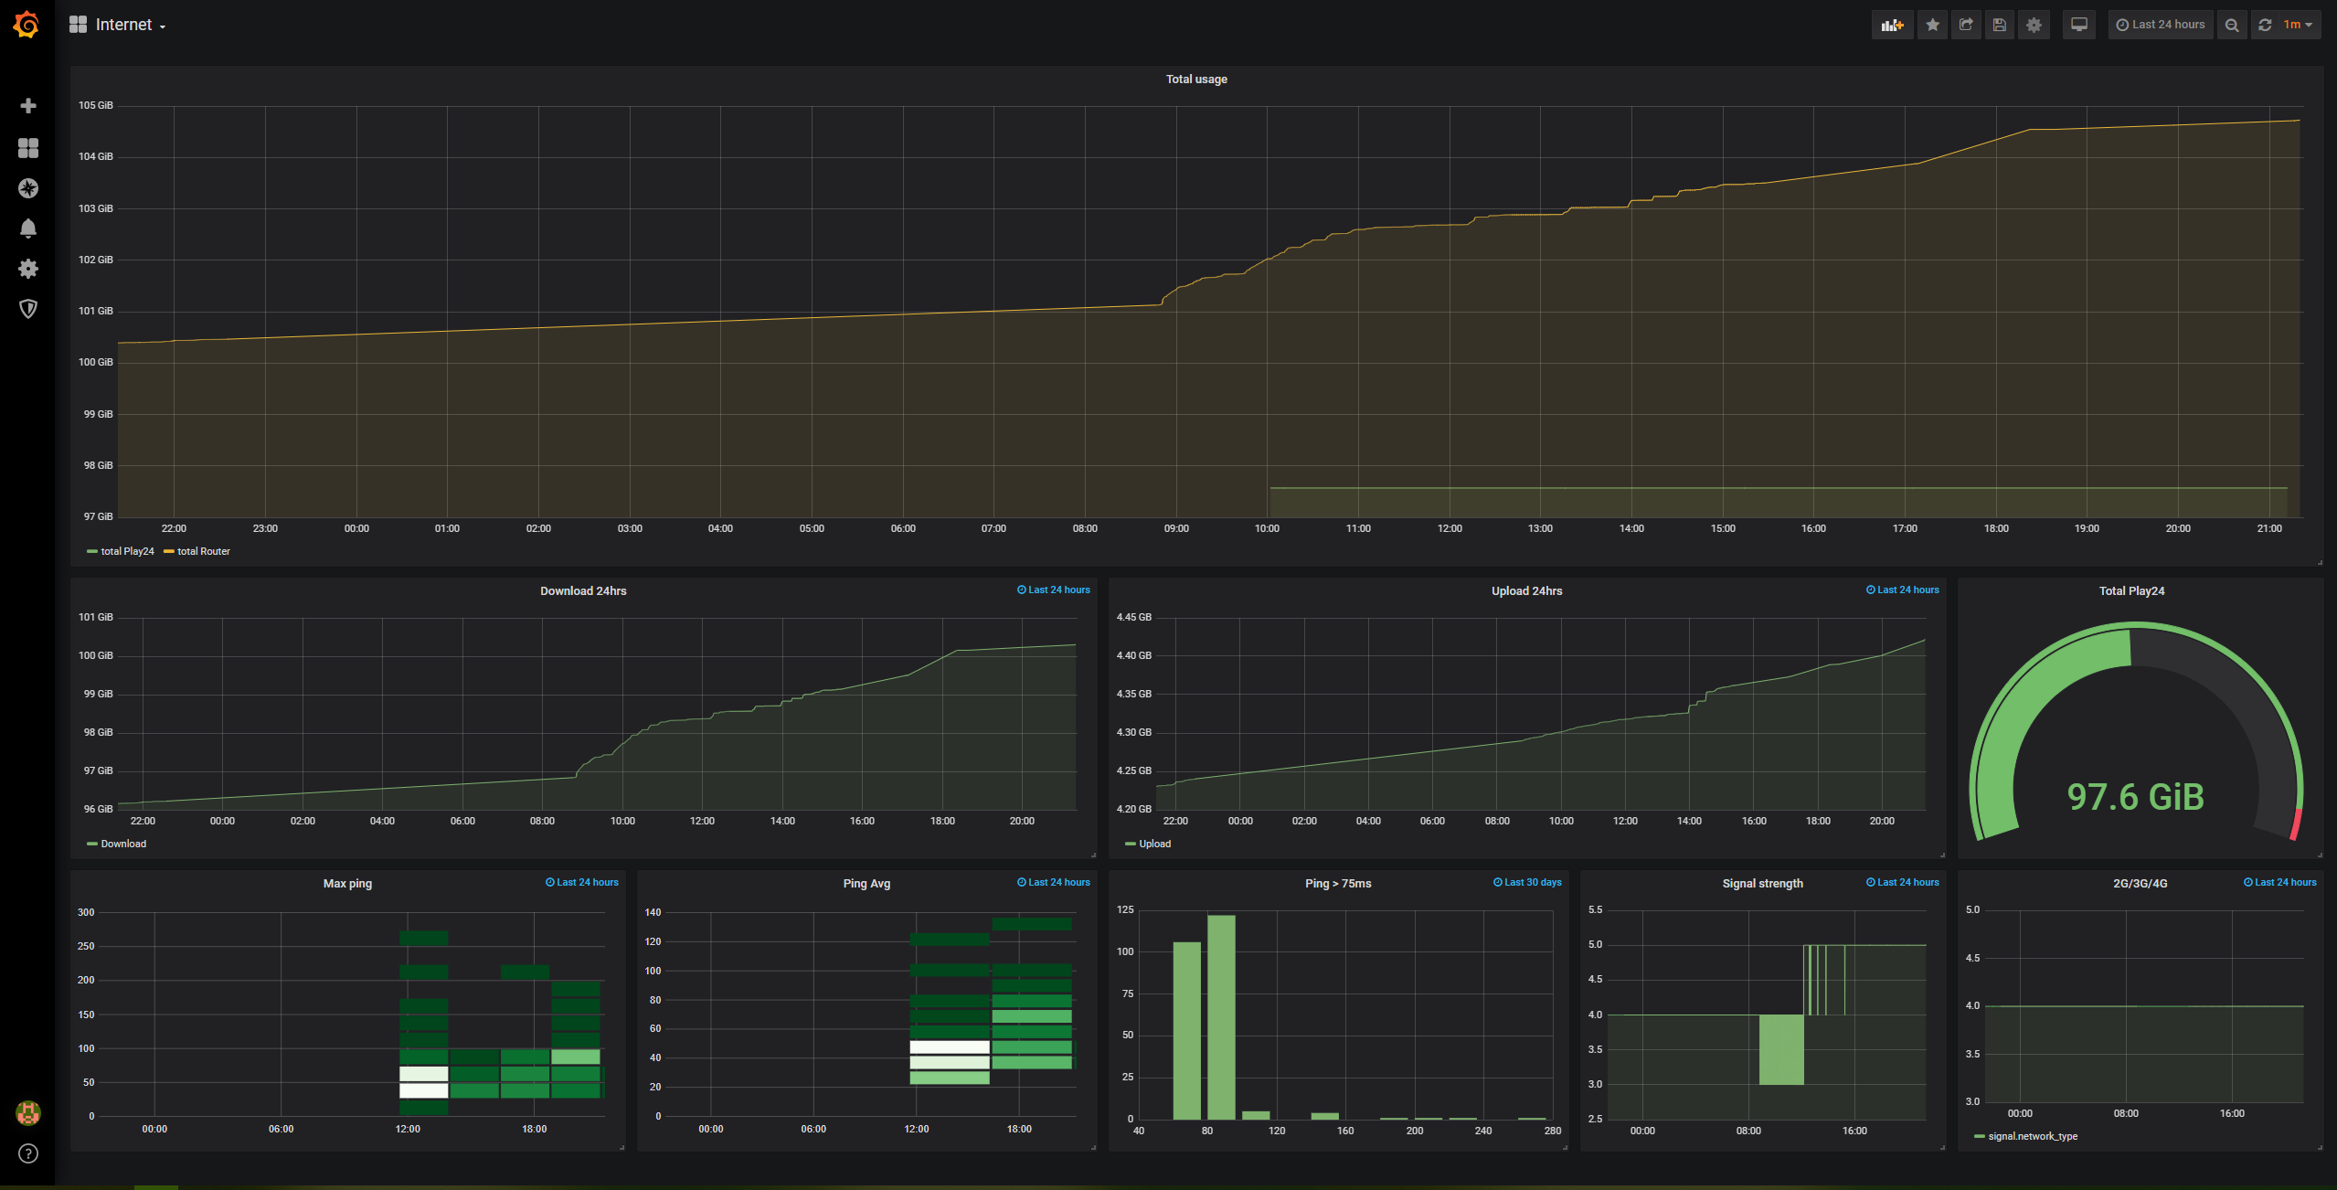Image resolution: width=2337 pixels, height=1190 pixels.
Task: Open the Last 24 hours time picker
Action: [2161, 25]
